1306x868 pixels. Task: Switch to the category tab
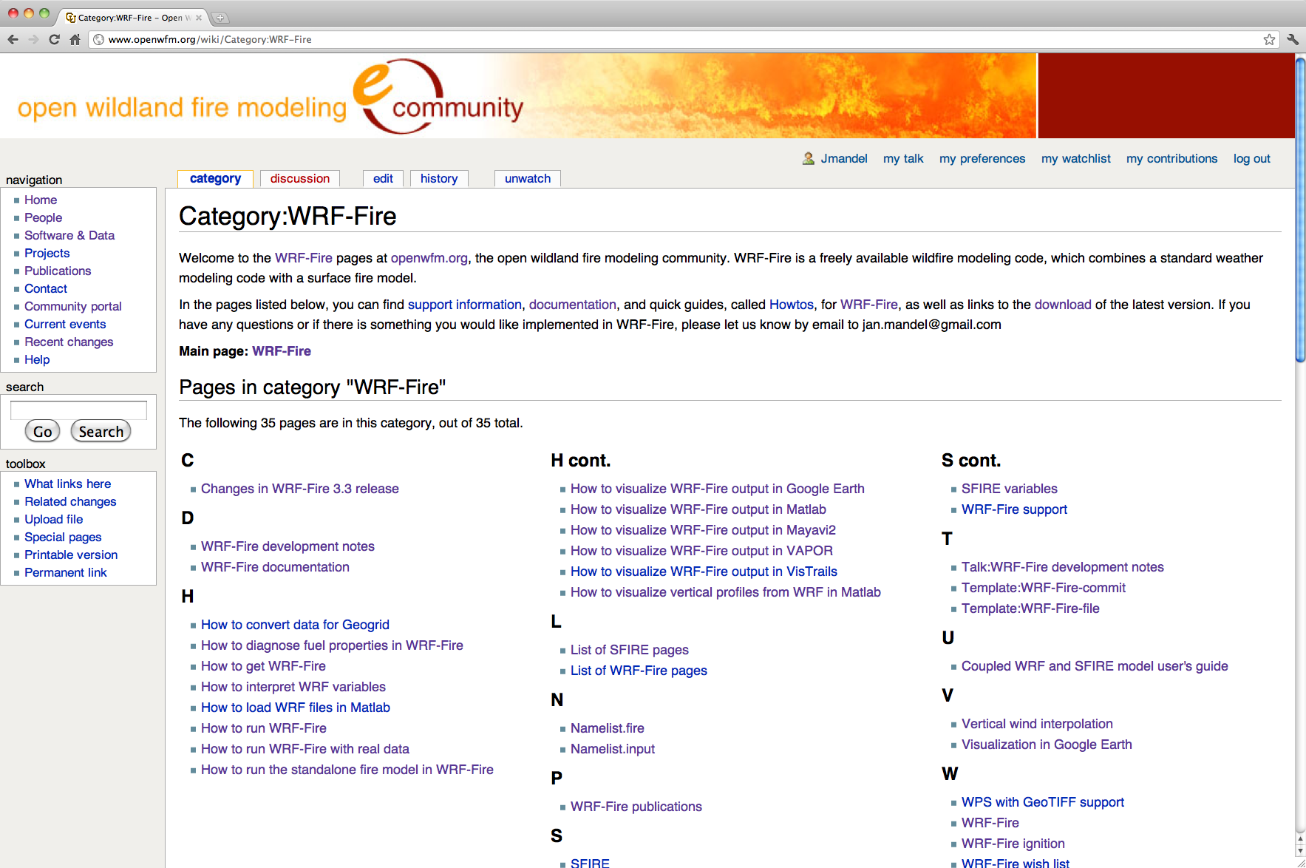point(215,179)
